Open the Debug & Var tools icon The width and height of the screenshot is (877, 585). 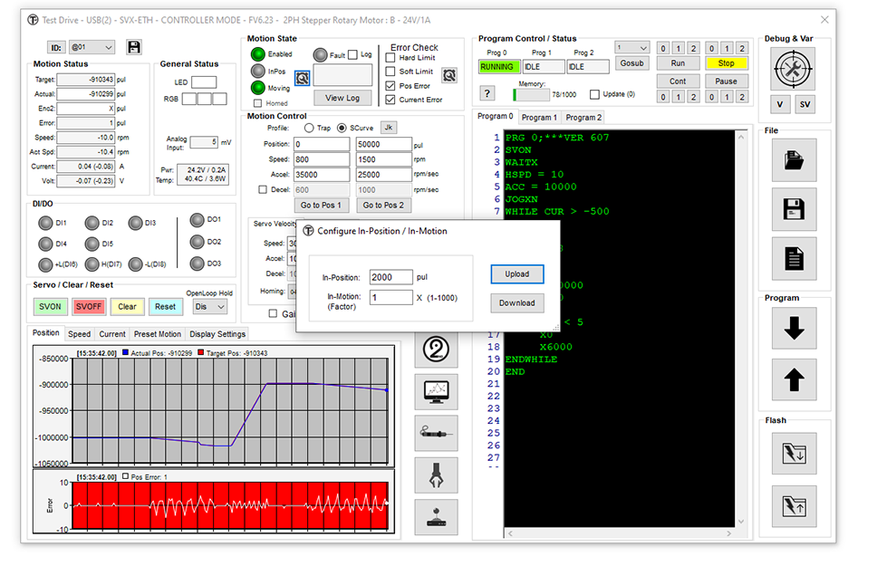click(794, 67)
